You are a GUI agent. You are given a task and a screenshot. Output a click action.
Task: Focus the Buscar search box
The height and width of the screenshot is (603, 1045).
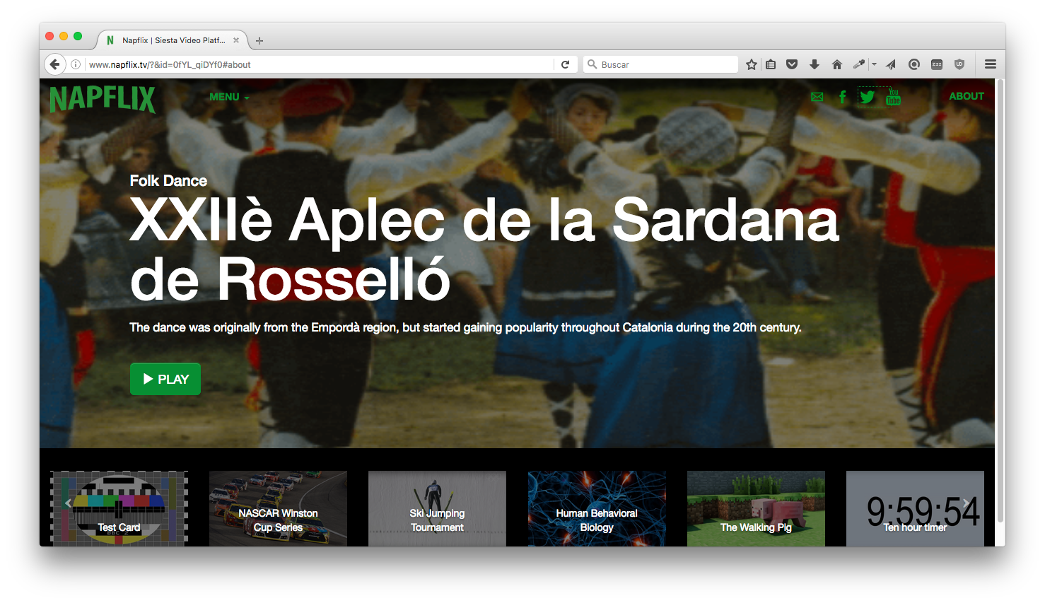coord(660,64)
